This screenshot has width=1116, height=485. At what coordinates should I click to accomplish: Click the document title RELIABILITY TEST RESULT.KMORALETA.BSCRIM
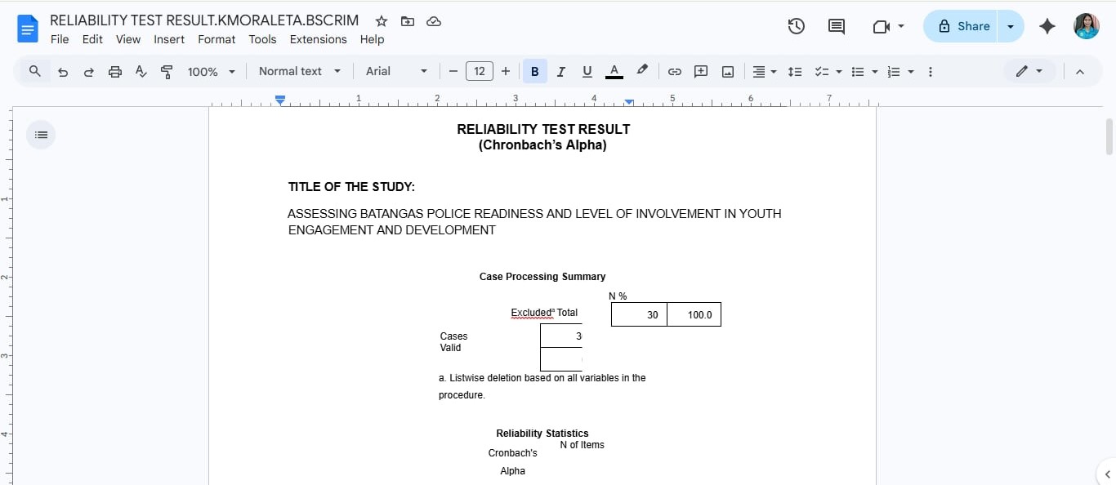point(204,20)
